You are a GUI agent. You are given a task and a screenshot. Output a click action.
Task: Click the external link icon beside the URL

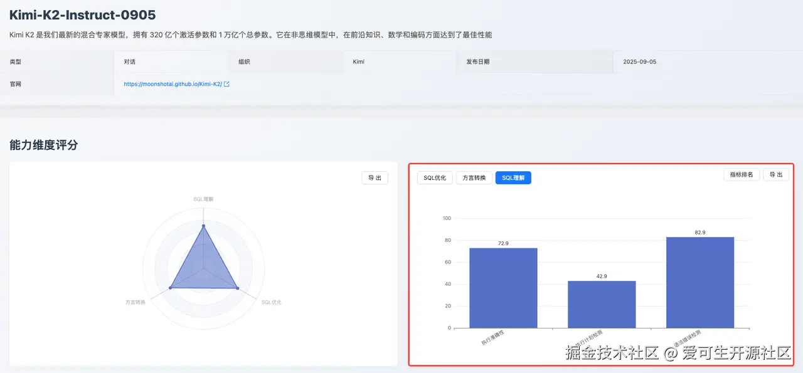[226, 84]
